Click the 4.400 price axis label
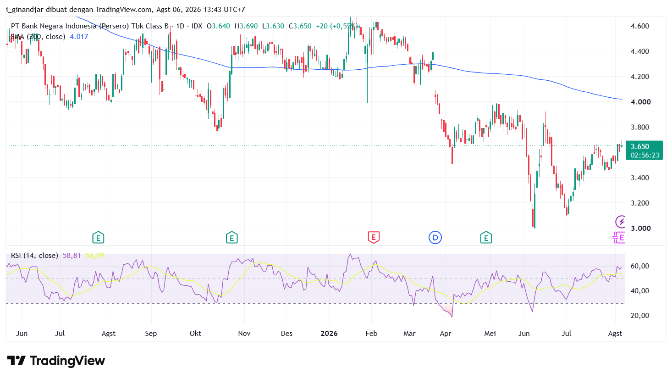The image size is (672, 379). [640, 51]
